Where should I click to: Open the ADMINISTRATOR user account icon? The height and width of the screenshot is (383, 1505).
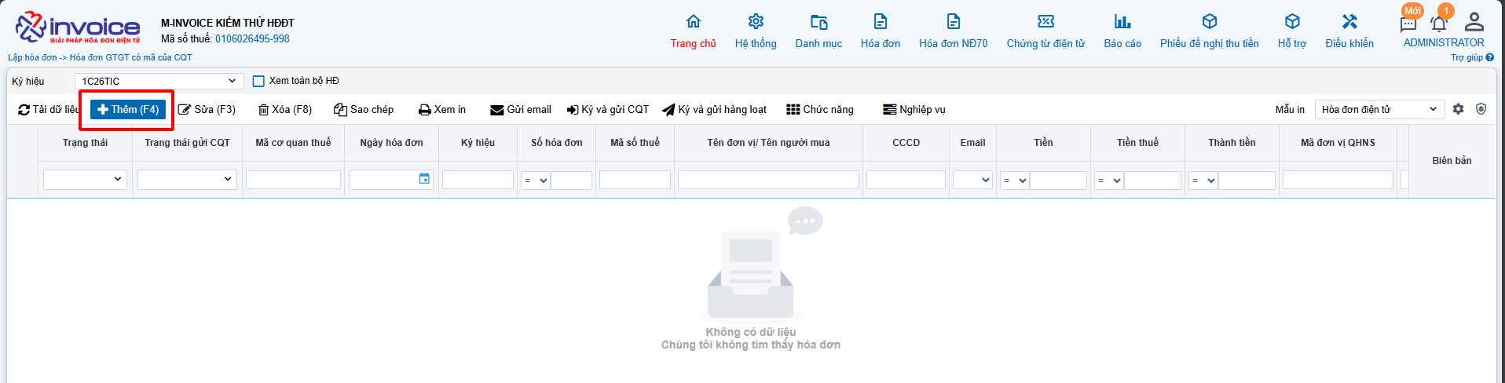[1474, 22]
